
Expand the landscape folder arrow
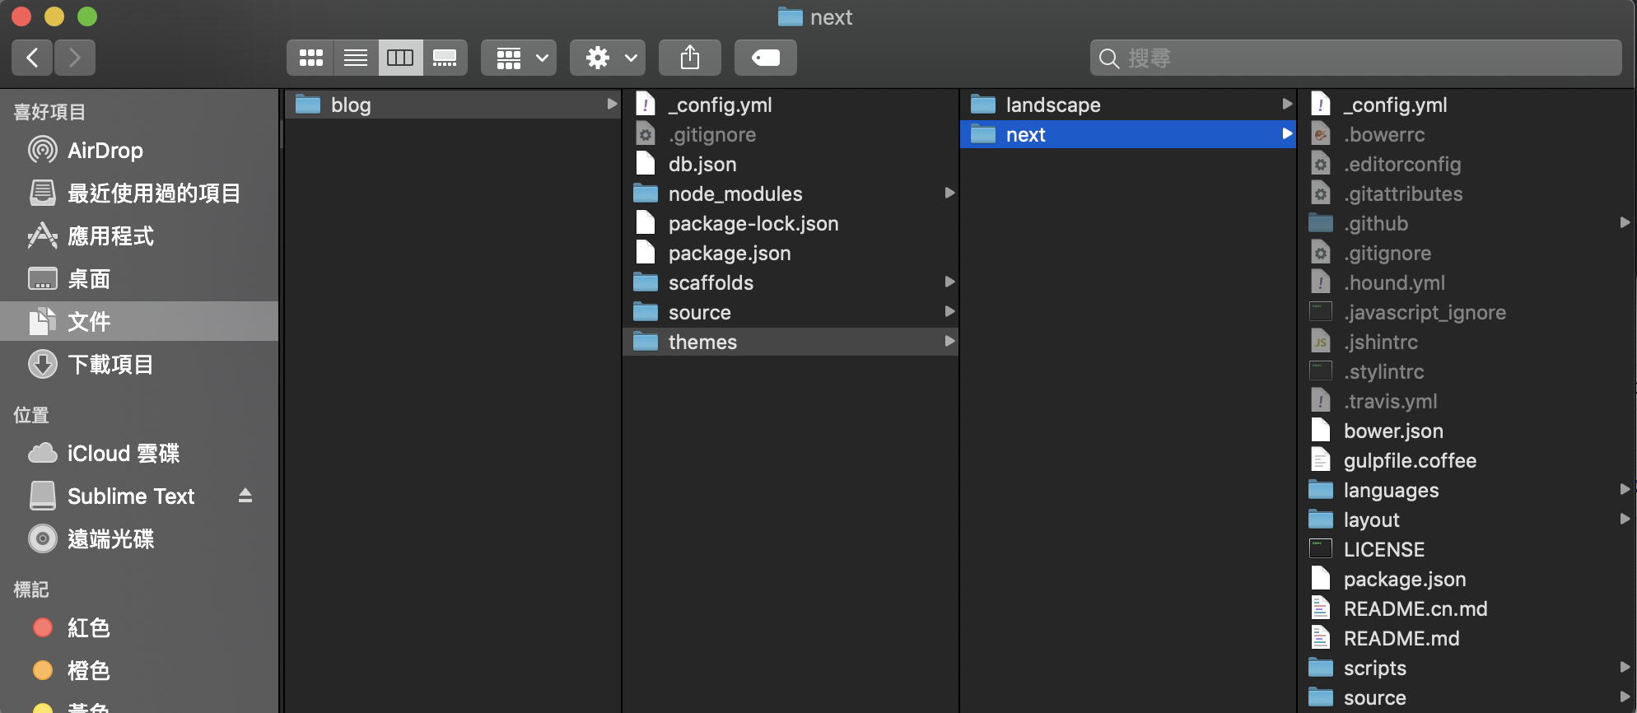pos(1286,105)
